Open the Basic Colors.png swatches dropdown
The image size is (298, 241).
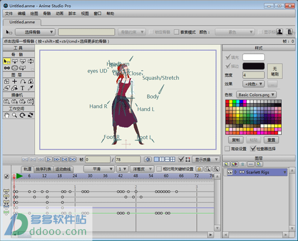point(256,95)
